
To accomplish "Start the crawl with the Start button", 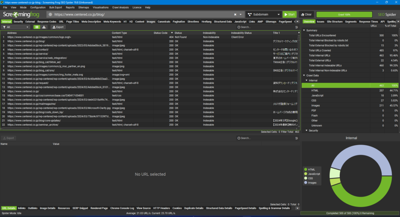I will [289, 14].
